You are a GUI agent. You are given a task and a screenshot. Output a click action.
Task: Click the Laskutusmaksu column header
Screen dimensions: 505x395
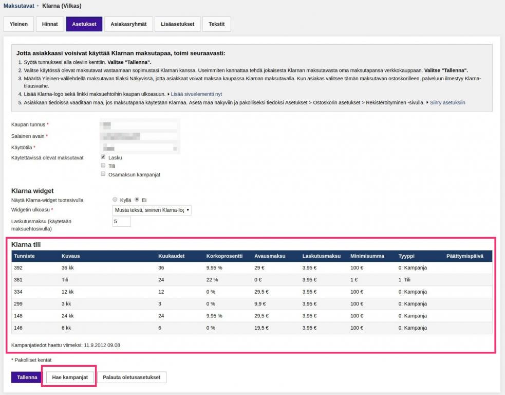(322, 256)
